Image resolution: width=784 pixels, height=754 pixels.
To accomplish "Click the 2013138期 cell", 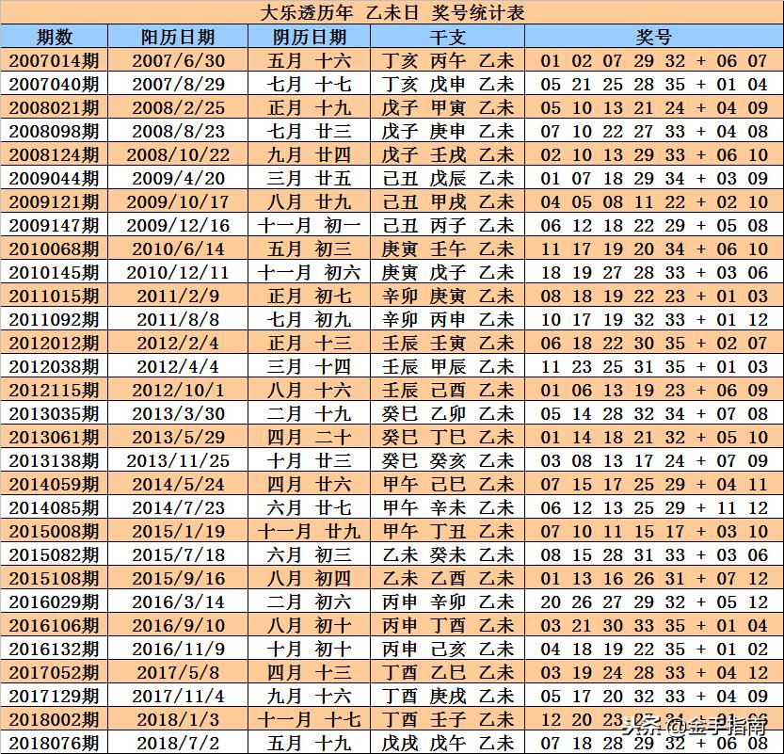I will [54, 460].
